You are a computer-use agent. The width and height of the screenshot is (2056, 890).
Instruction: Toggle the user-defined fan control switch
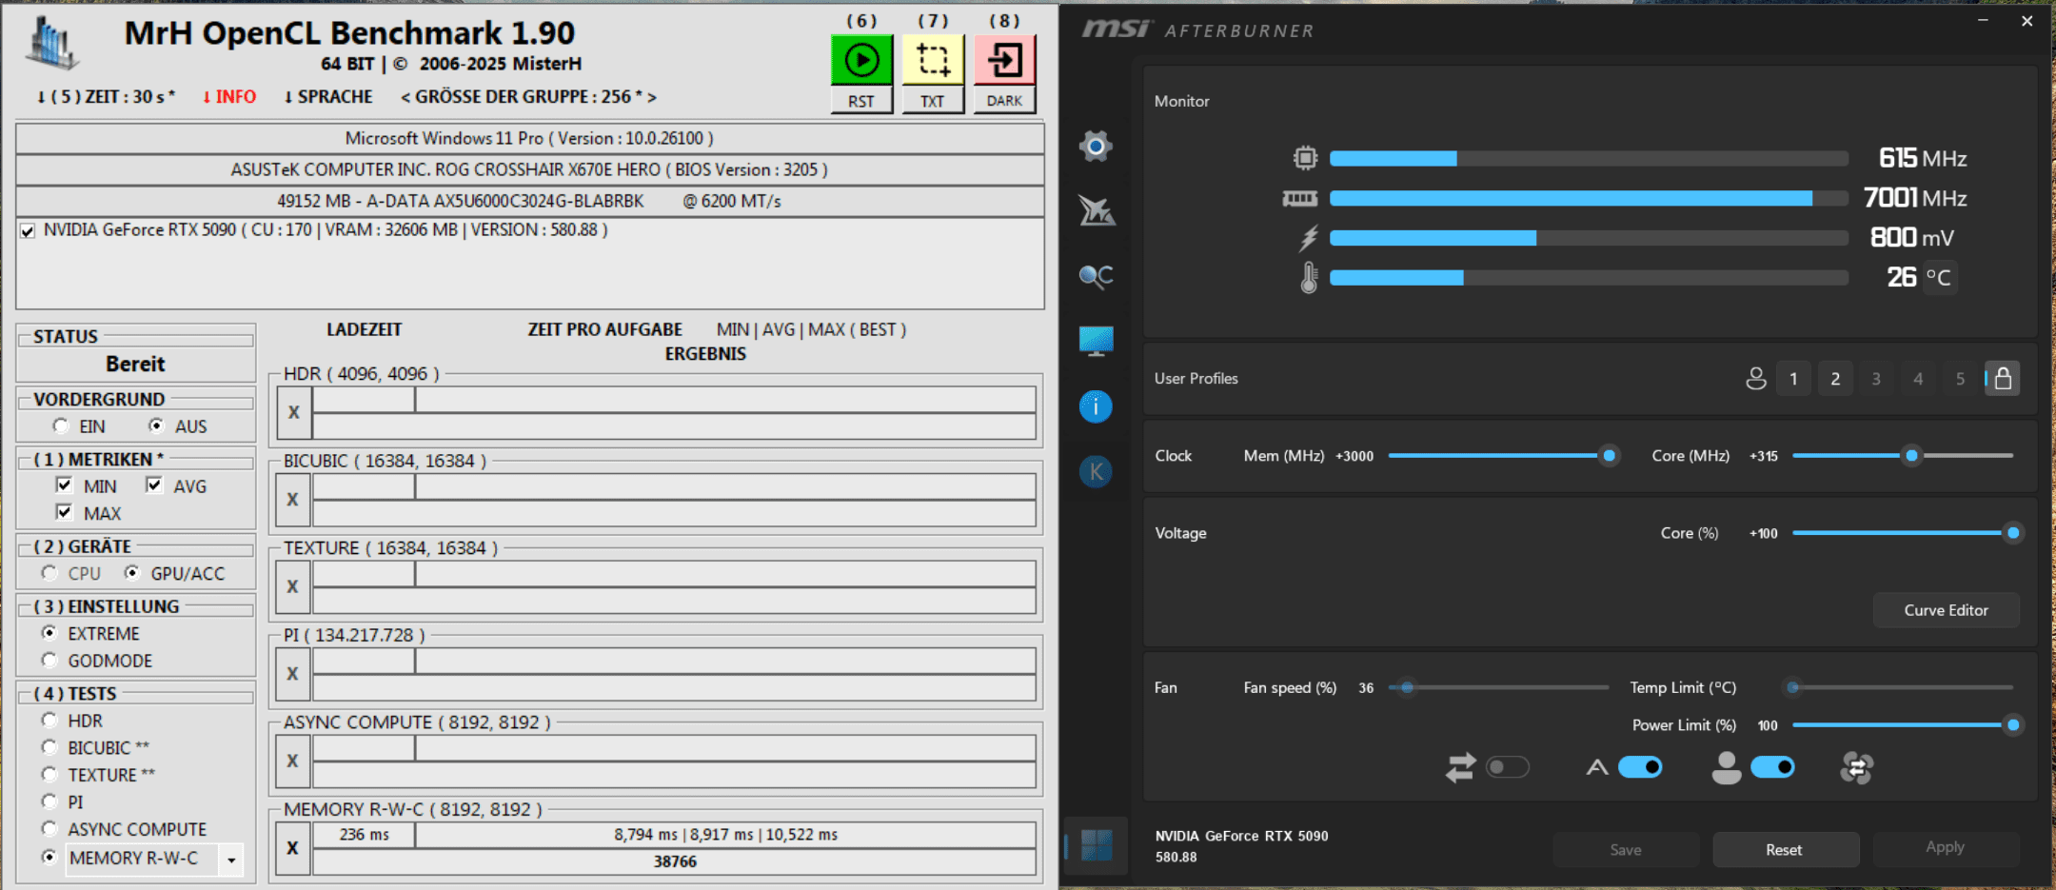click(x=1772, y=767)
